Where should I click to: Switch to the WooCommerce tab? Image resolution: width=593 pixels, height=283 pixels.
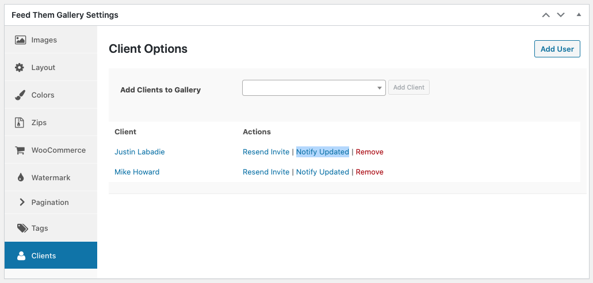point(51,150)
